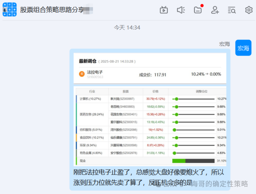
Task: Click stock 花园生物(SZ300401)
Action: 124,114
